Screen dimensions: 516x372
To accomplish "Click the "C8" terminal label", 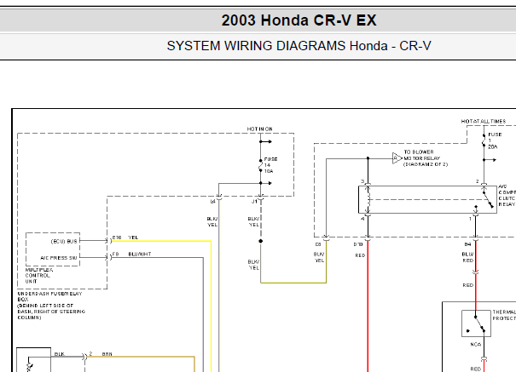I will coord(318,244).
